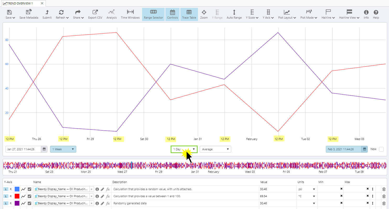Viewport: 389px width, 209px height.
Task: Open the 1 Day interval dropdown
Action: (184, 149)
